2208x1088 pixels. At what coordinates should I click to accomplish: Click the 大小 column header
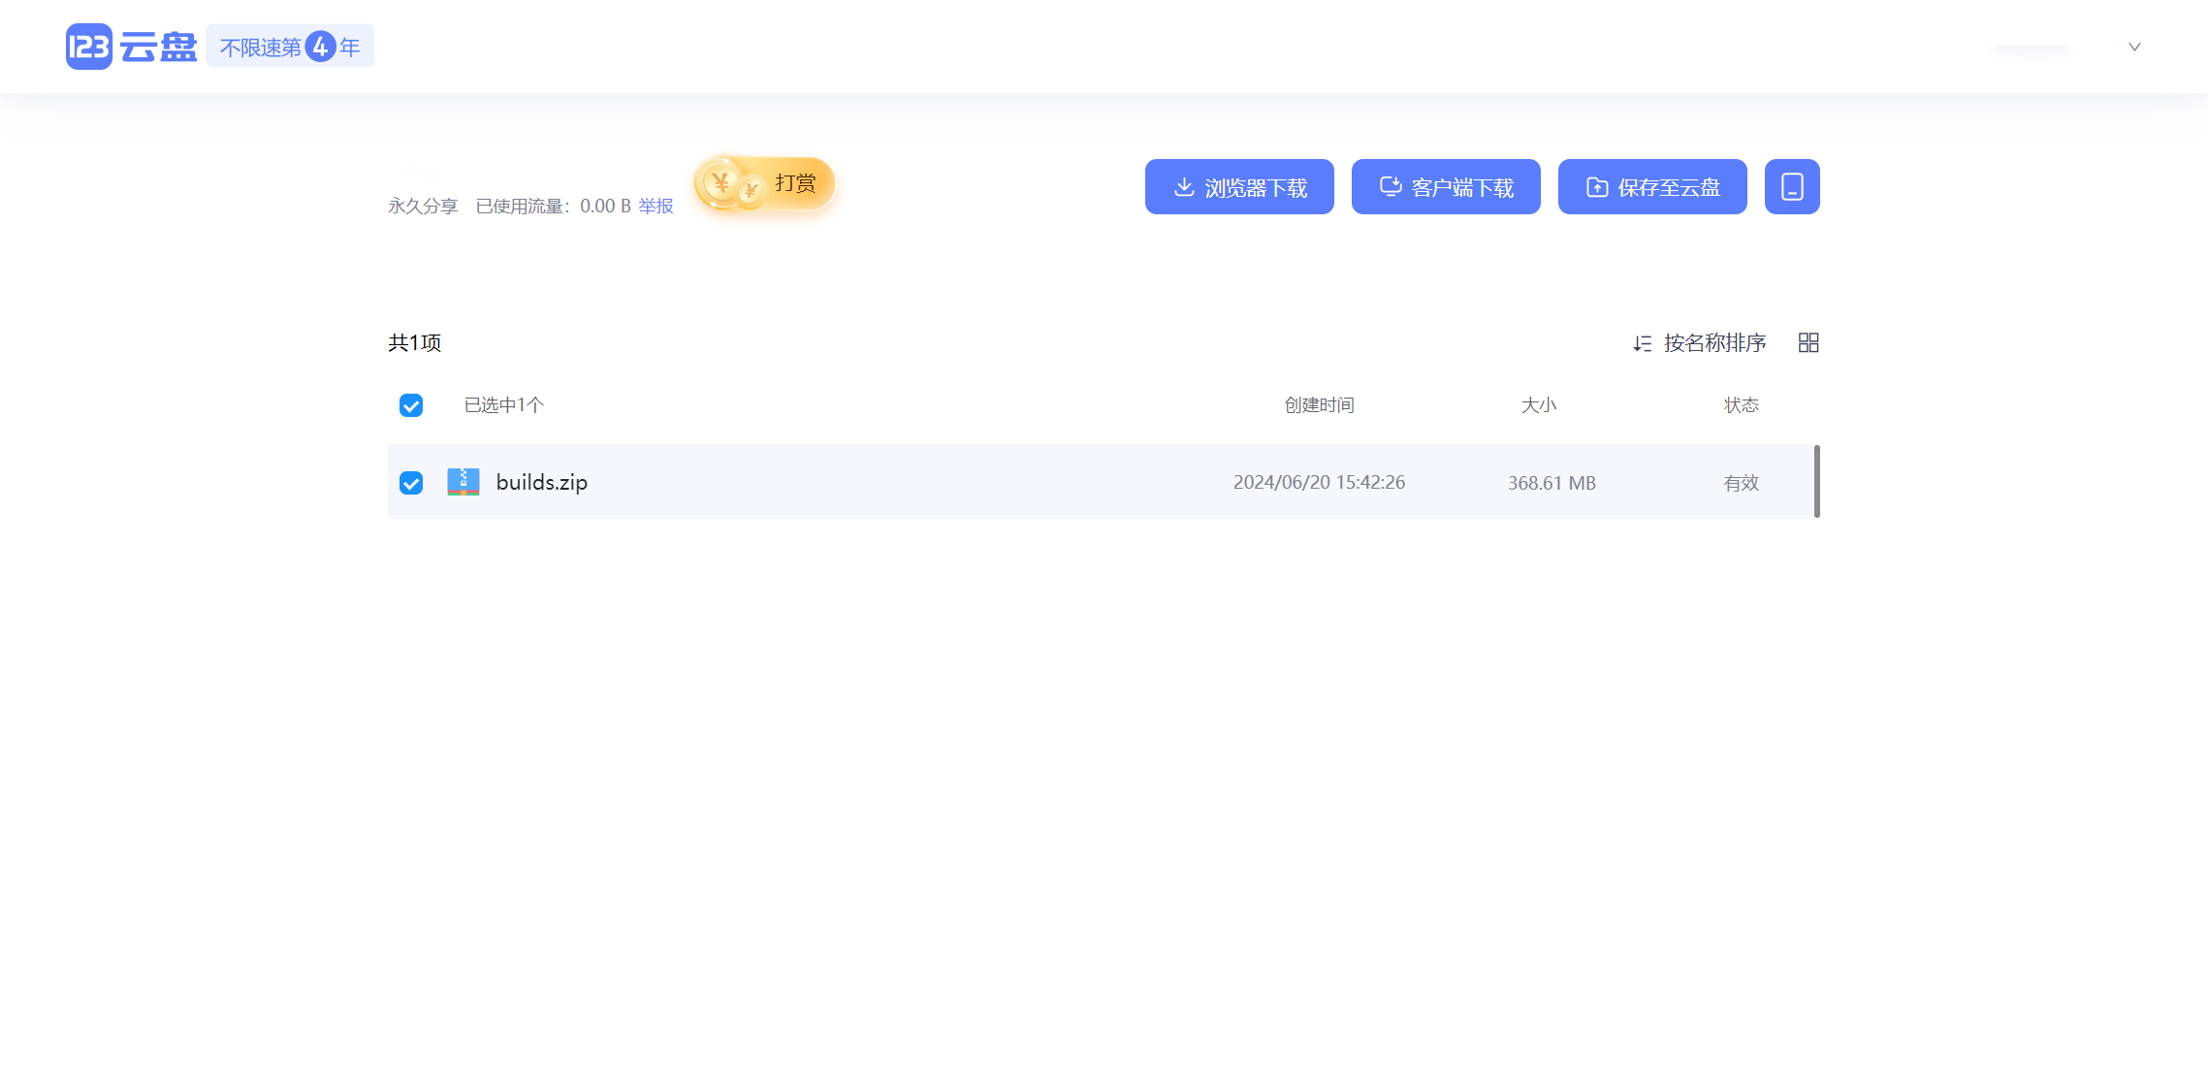(1539, 405)
